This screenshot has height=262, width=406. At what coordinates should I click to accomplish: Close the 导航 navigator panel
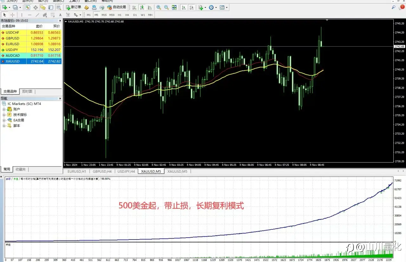pyautogui.click(x=60, y=98)
